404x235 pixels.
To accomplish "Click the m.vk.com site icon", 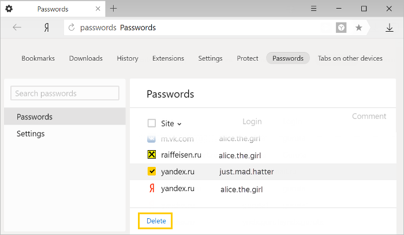I will [151, 139].
